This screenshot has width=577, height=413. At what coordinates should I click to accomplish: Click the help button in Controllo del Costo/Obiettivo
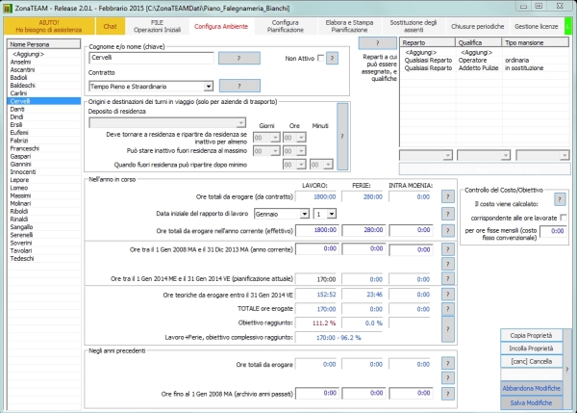point(560,199)
